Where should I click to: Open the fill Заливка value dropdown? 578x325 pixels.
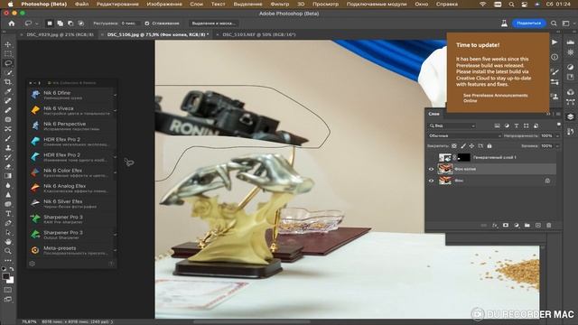coord(557,146)
